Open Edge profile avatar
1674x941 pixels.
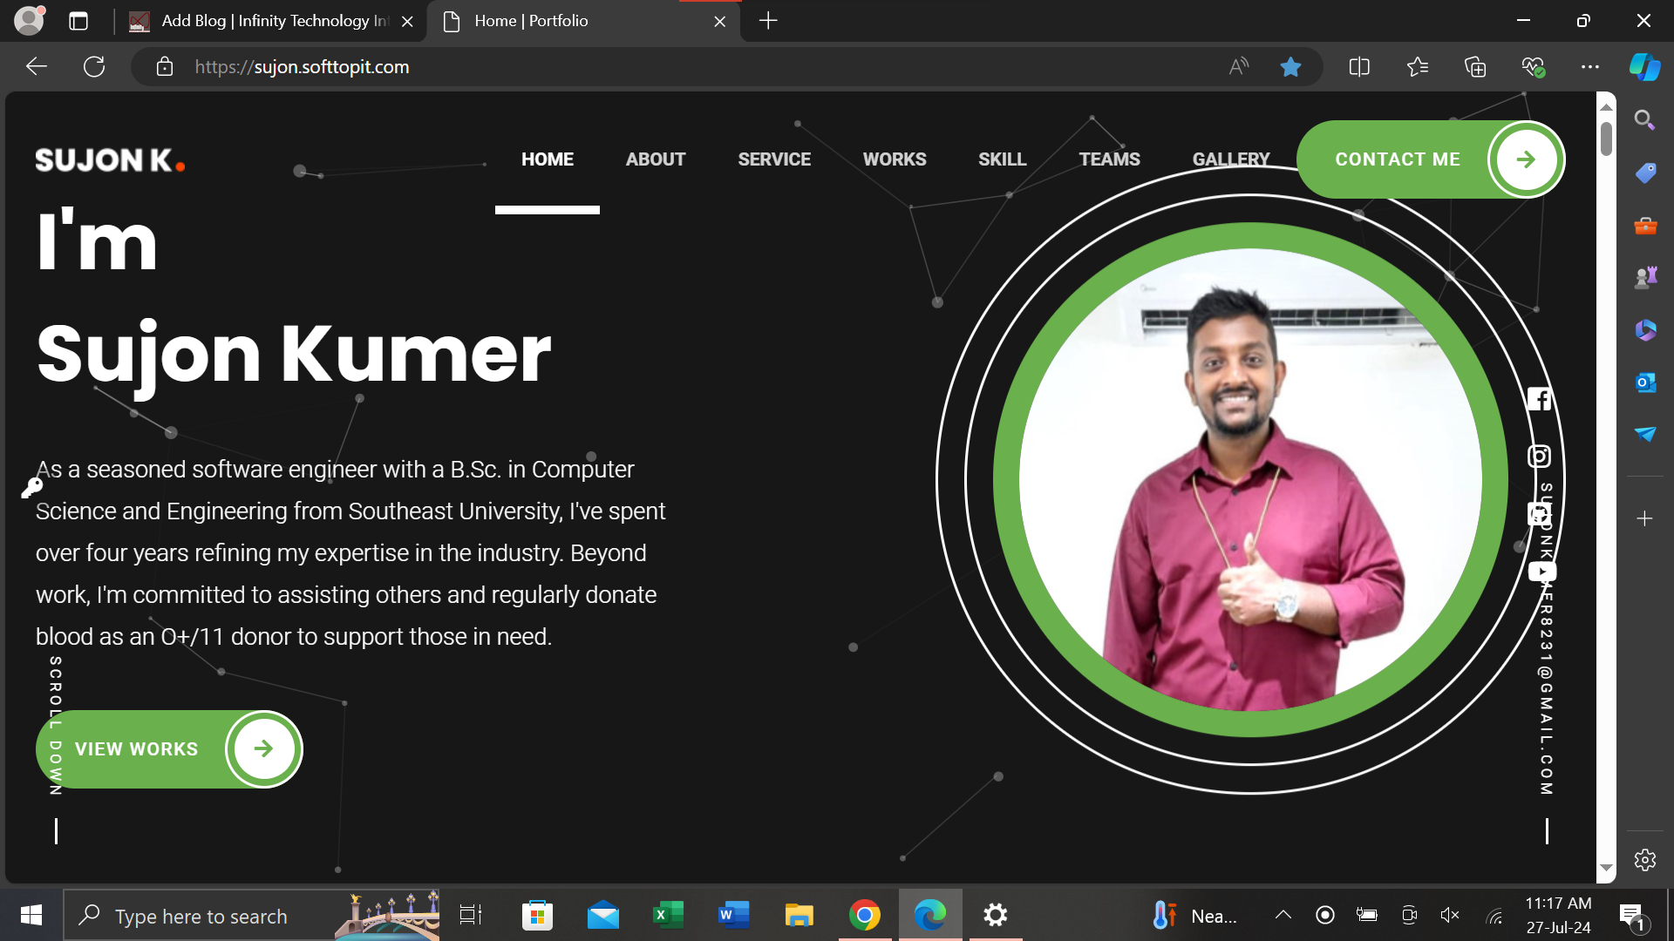pyautogui.click(x=29, y=20)
